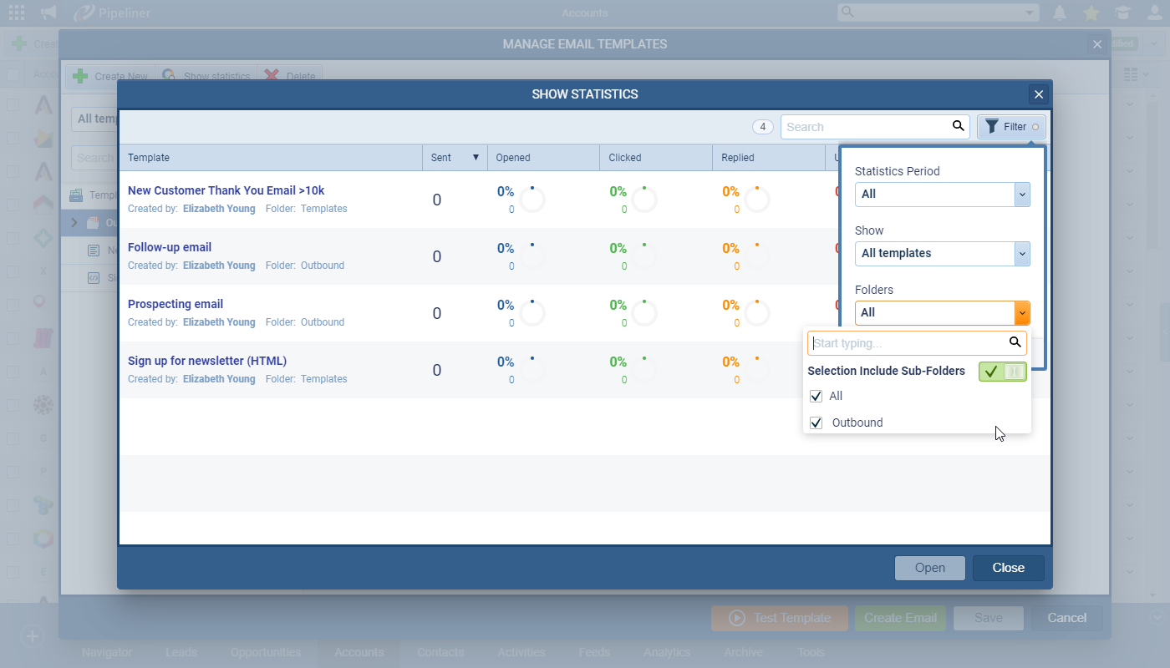Screen dimensions: 1170x668
Task: Click the Replied ring for newsletter template
Action: (757, 370)
